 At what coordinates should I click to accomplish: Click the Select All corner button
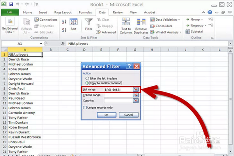click(4, 50)
